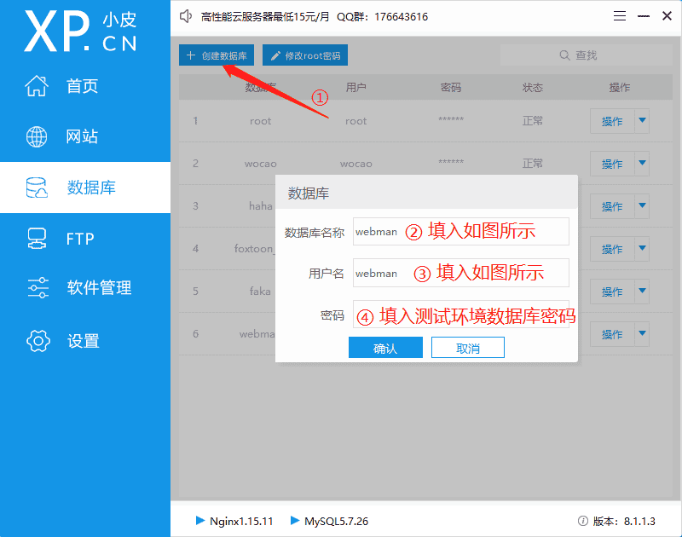Select the 网站 globe icon in sidebar

[38, 136]
